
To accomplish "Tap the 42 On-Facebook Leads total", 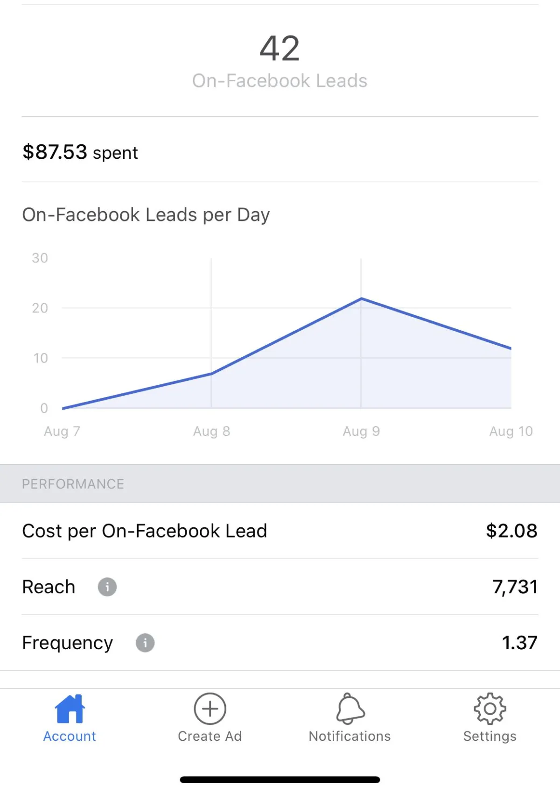I will coord(280,49).
